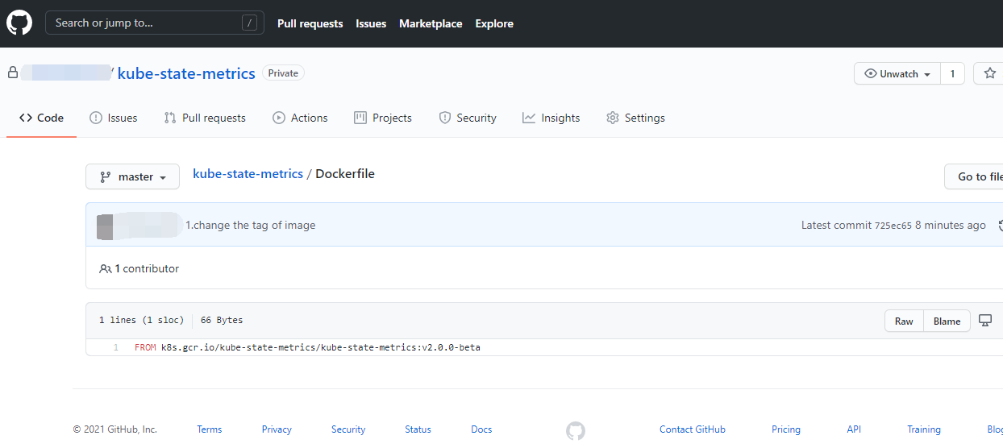
Task: Open the repository Settings tab
Action: coord(635,118)
